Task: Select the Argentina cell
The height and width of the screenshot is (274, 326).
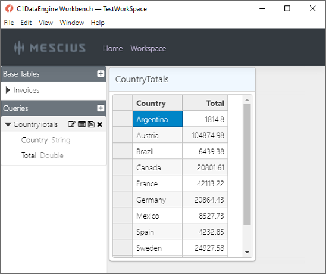Action: pyautogui.click(x=158, y=119)
